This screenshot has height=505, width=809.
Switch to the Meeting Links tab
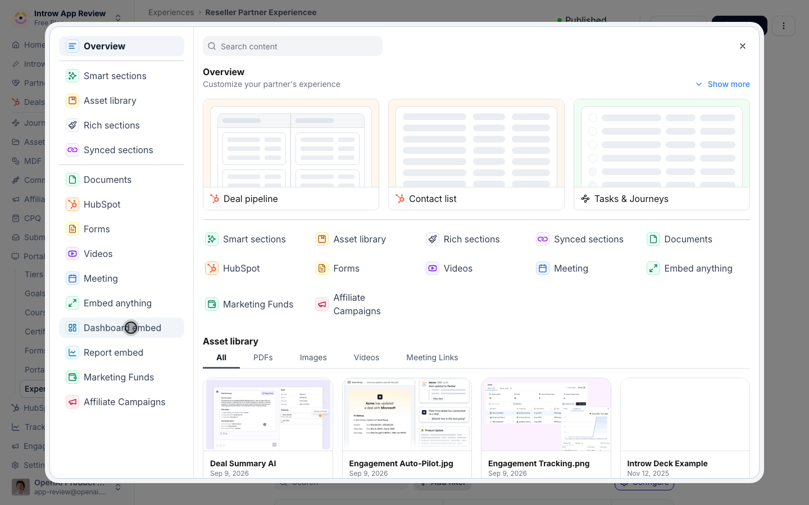pyautogui.click(x=432, y=357)
